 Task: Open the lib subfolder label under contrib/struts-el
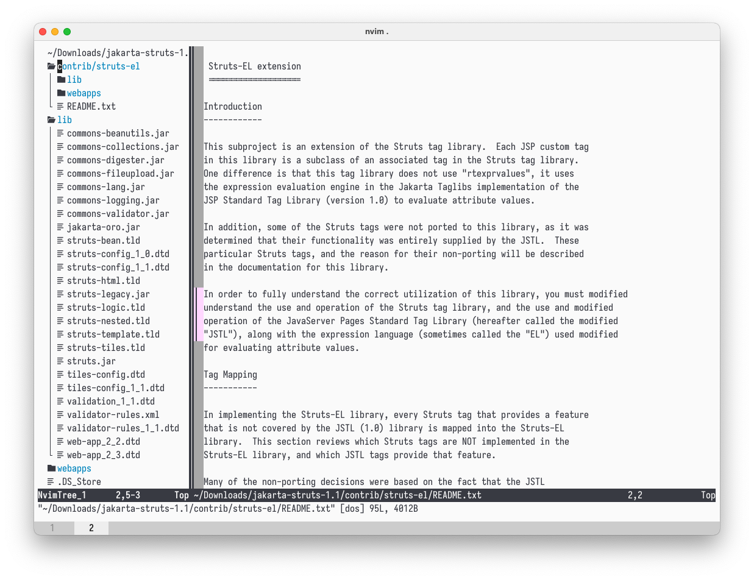(74, 80)
